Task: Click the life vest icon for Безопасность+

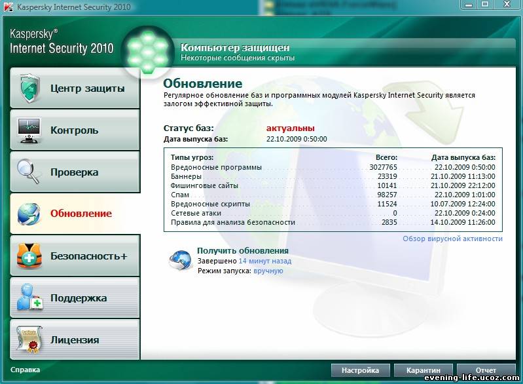Action: [29, 256]
